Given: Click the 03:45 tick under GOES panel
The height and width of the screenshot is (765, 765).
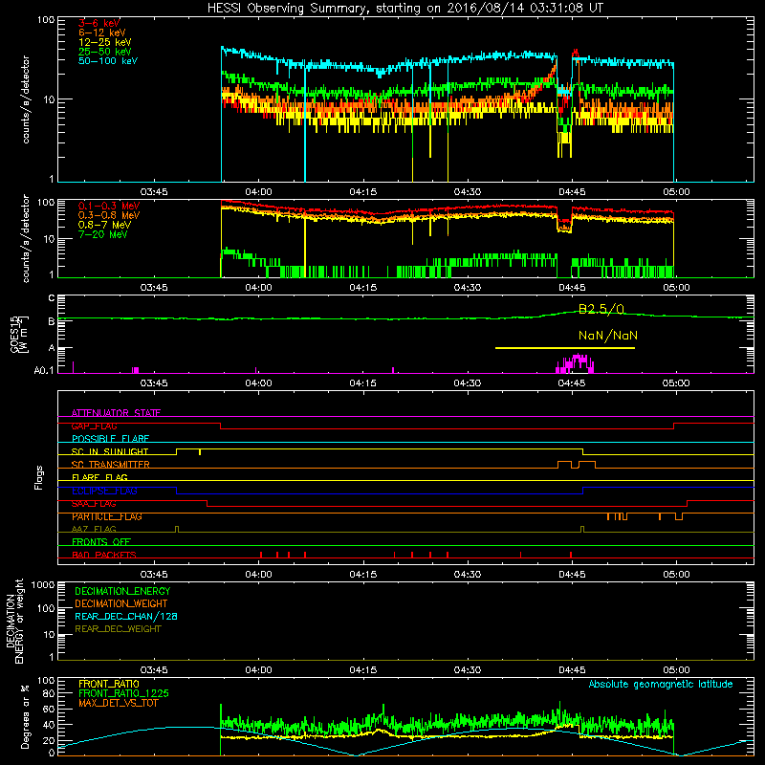Looking at the screenshot, I should point(154,383).
